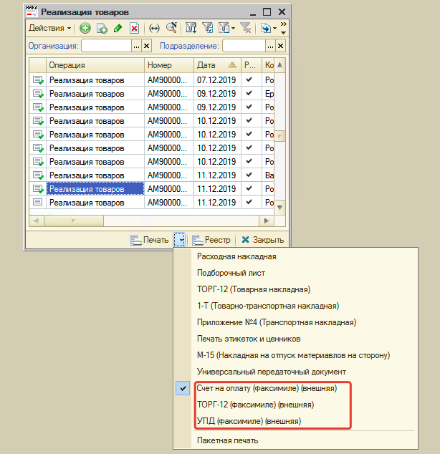The height and width of the screenshot is (454, 440).
Task: Click the green pencil edit icon
Action: pyautogui.click(x=118, y=29)
